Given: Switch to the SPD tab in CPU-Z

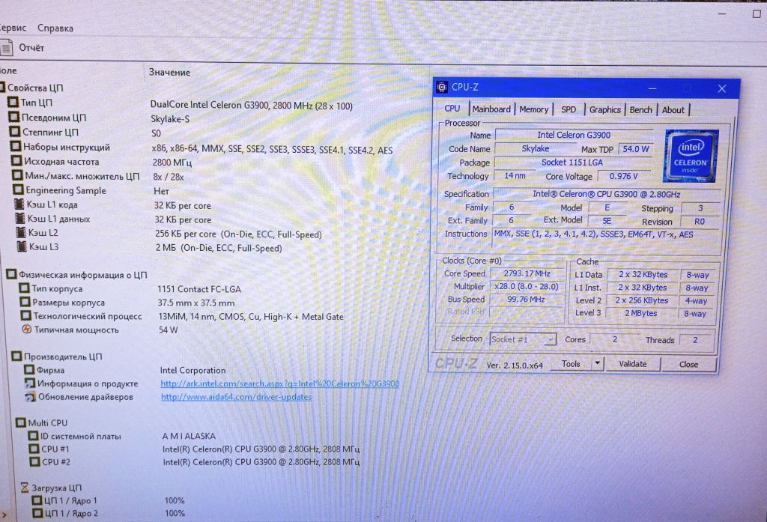Looking at the screenshot, I should [x=569, y=109].
